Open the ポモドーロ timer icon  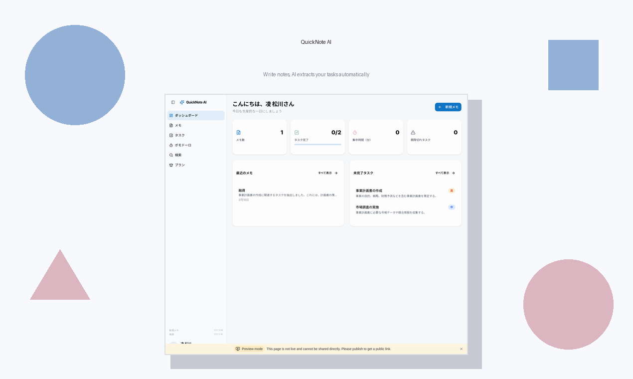tap(171, 145)
